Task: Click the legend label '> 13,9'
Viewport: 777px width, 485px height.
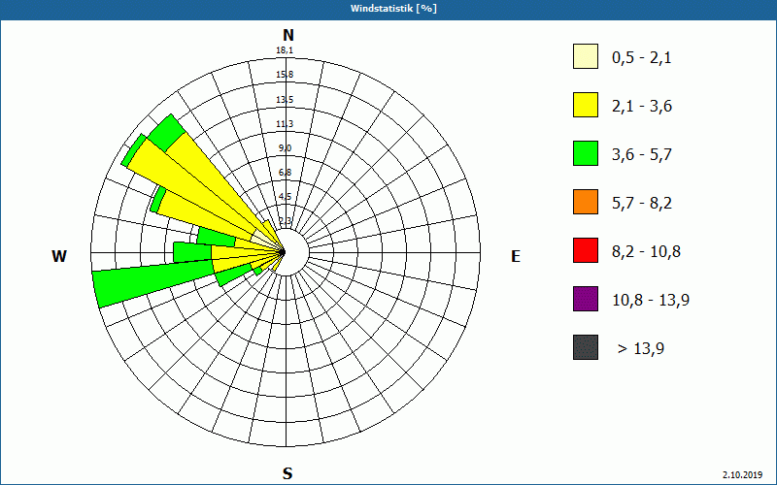Action: [x=641, y=349]
